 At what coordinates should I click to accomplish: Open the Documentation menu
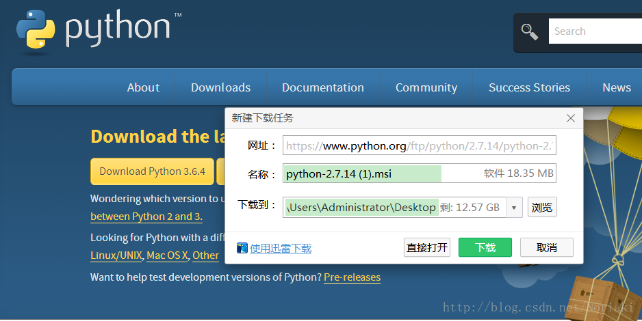pyautogui.click(x=323, y=87)
